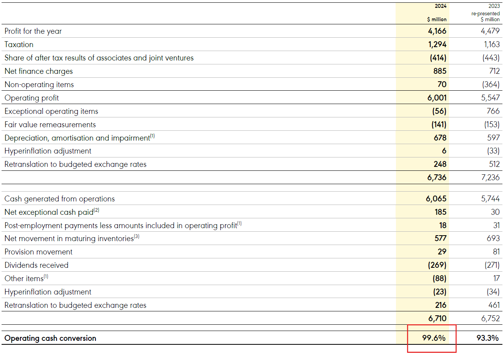This screenshot has height=353, width=504.
Task: Click the 2024 provision movement value 29
Action: point(442,252)
